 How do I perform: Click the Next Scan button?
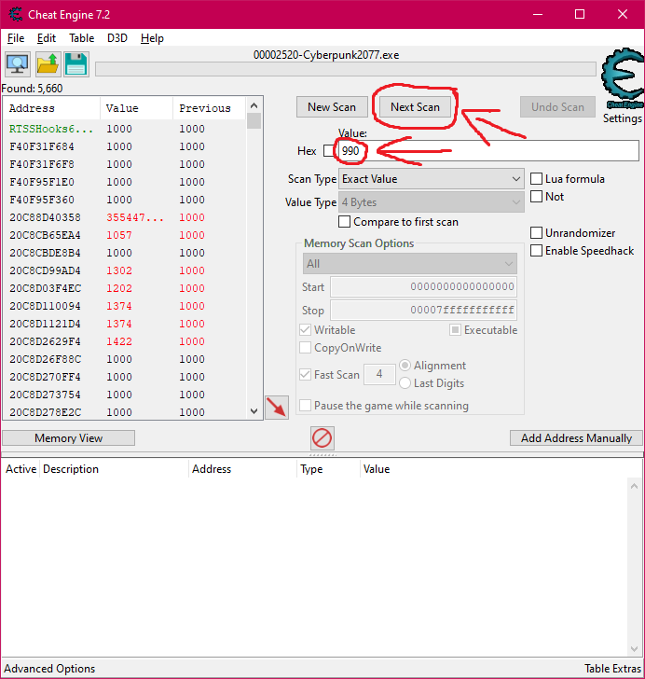415,107
